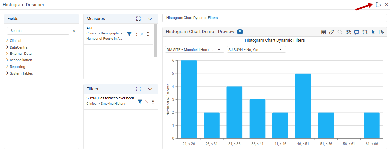
Task: Click the histogram bar for 46, < 51
Action: (x=303, y=106)
